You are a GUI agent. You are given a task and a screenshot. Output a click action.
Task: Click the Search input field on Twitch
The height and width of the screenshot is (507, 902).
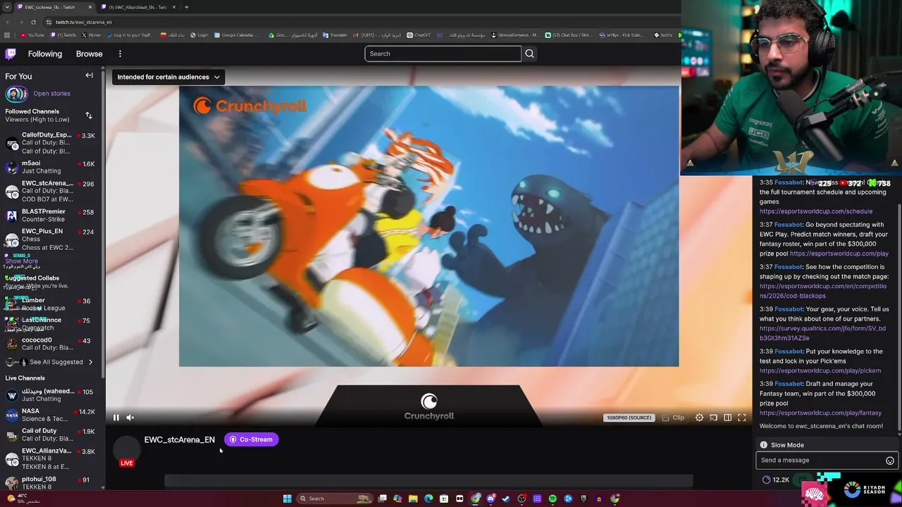click(x=443, y=54)
